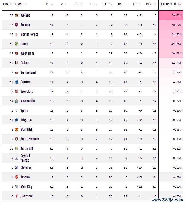
Task: Open the Bournemouth team link
Action: tap(30, 139)
